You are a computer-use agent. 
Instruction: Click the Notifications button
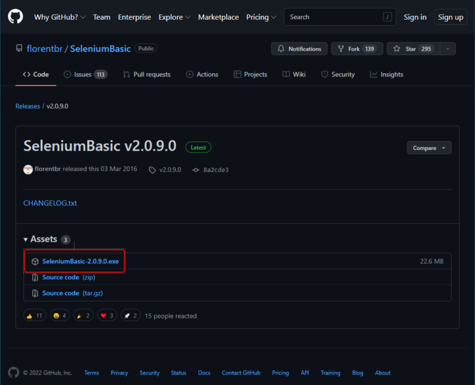[299, 49]
